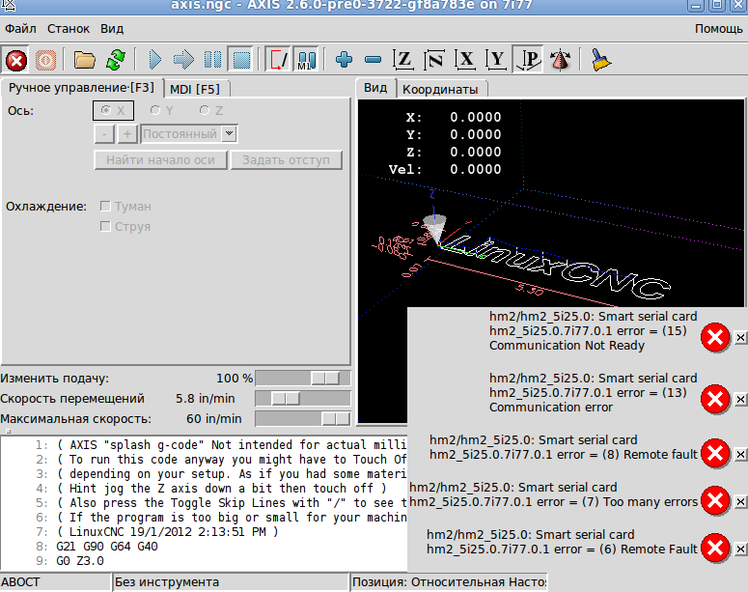Reload current file with green arrows icon
The width and height of the screenshot is (748, 592).
(116, 61)
